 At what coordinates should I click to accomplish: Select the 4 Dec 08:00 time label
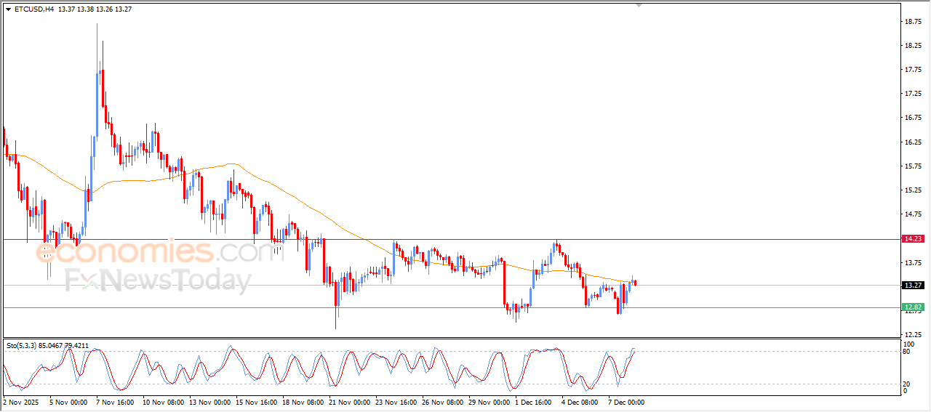[579, 402]
